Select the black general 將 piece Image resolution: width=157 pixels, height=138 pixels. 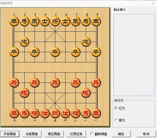pyautogui.click(x=55, y=21)
